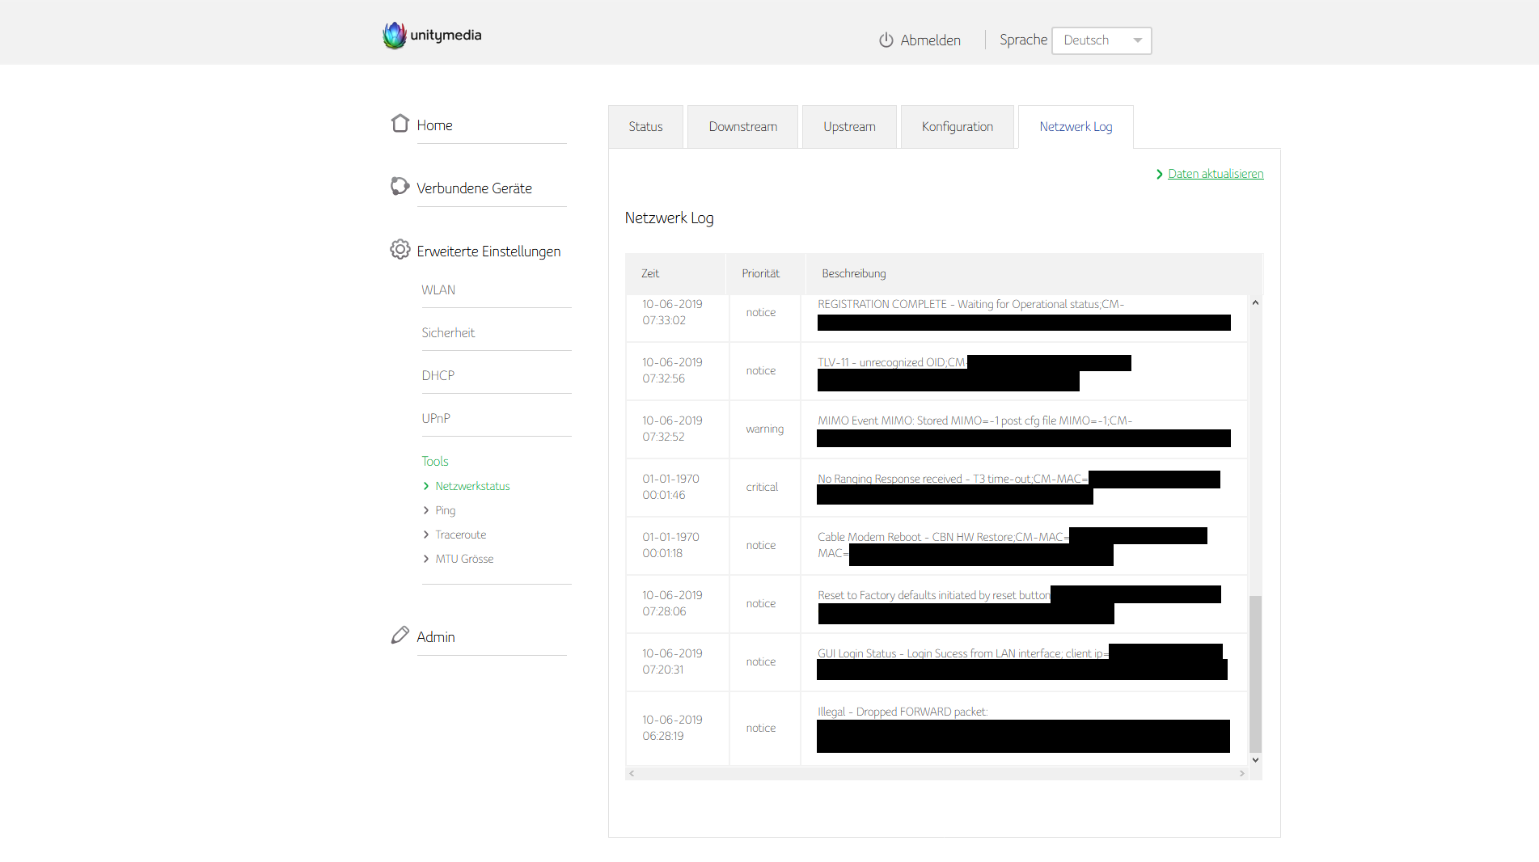Open Erweiterte Einstellungen section
This screenshot has width=1539, height=862.
coord(488,251)
